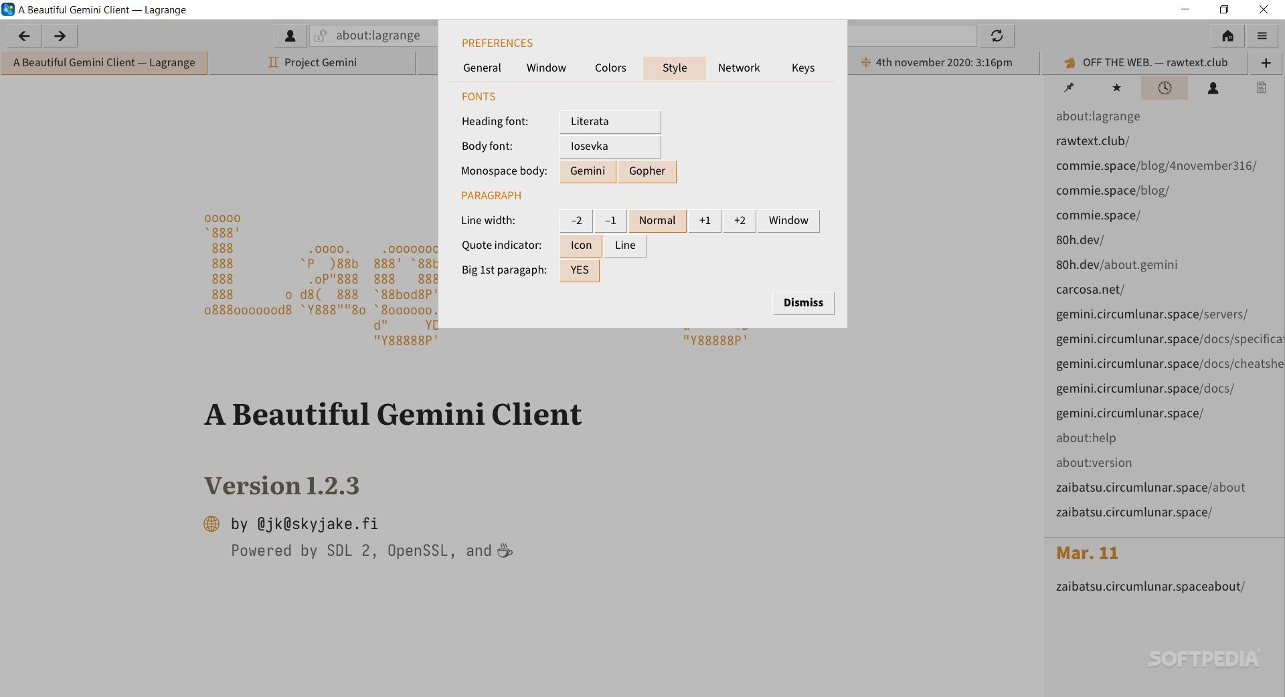This screenshot has width=1285, height=697.
Task: Open the Window preferences tab
Action: pyautogui.click(x=546, y=68)
